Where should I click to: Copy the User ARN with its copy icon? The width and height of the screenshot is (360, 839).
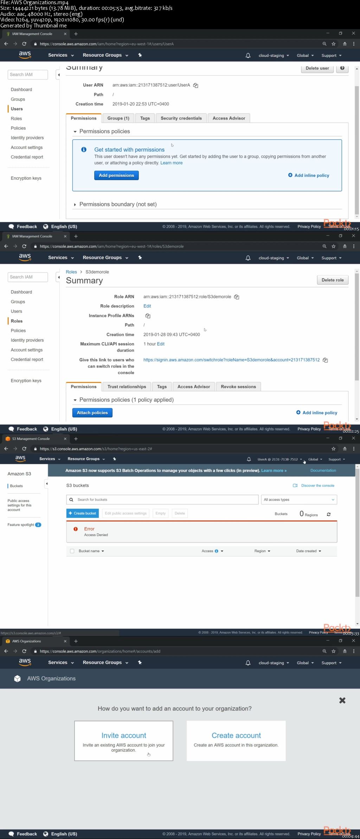click(196, 85)
